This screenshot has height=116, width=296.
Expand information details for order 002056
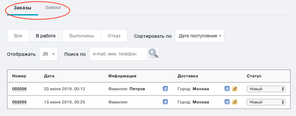(x=165, y=89)
